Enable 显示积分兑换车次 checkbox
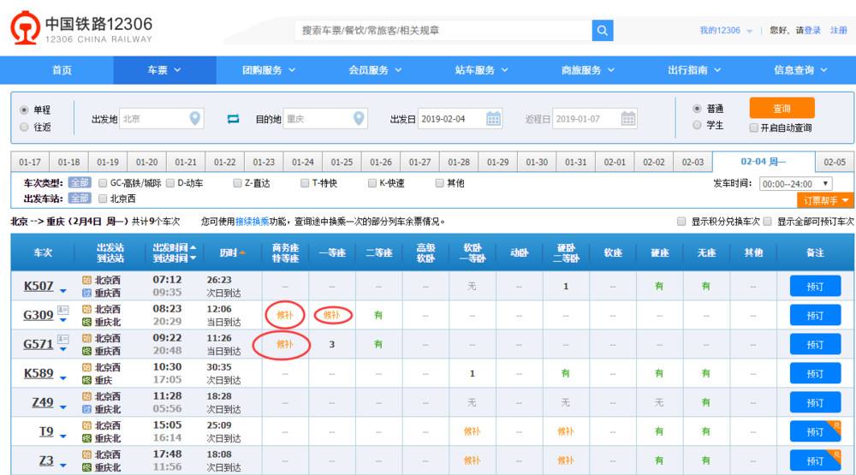The width and height of the screenshot is (856, 475). (681, 221)
